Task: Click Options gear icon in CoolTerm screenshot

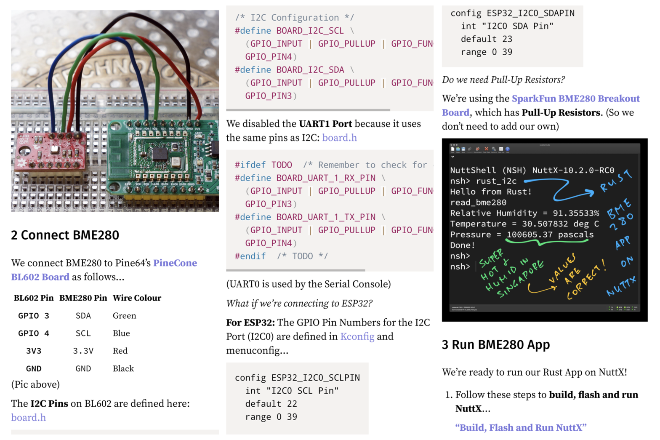Action: pyautogui.click(x=494, y=149)
